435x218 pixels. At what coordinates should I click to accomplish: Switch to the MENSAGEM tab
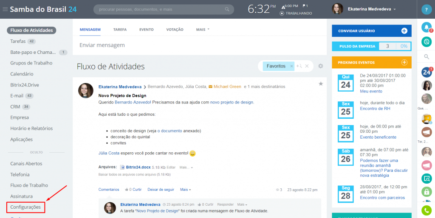tap(90, 29)
